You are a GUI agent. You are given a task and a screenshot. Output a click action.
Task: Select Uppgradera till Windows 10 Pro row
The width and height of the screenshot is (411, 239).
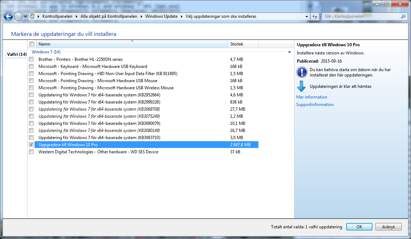(x=146, y=145)
